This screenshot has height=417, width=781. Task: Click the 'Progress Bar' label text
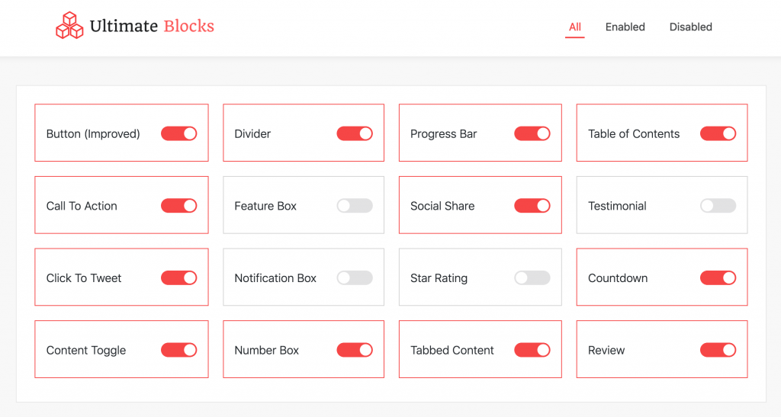(x=443, y=134)
